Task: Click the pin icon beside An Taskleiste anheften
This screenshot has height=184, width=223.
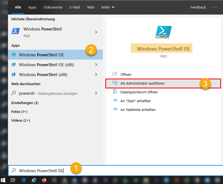Action: point(115,109)
